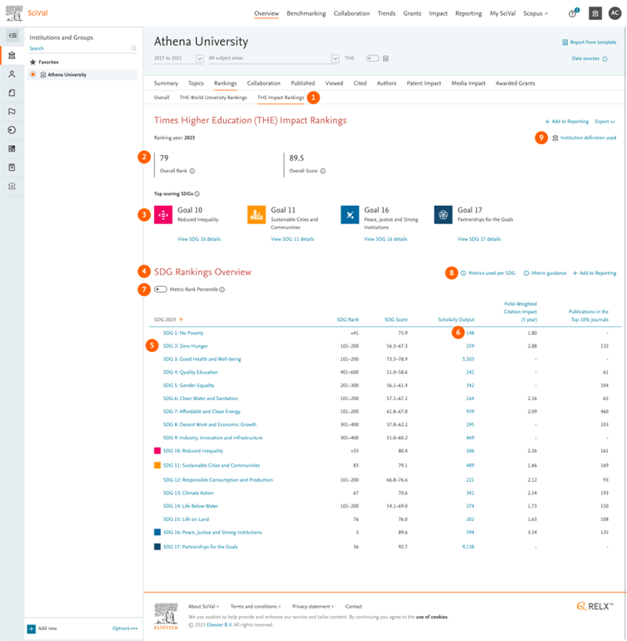The width and height of the screenshot is (627, 641).
Task: Open help question mark icon
Action: point(573,13)
